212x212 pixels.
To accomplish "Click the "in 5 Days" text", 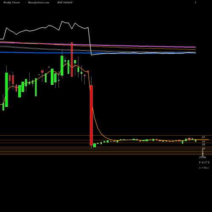I will (x=204, y=168).
